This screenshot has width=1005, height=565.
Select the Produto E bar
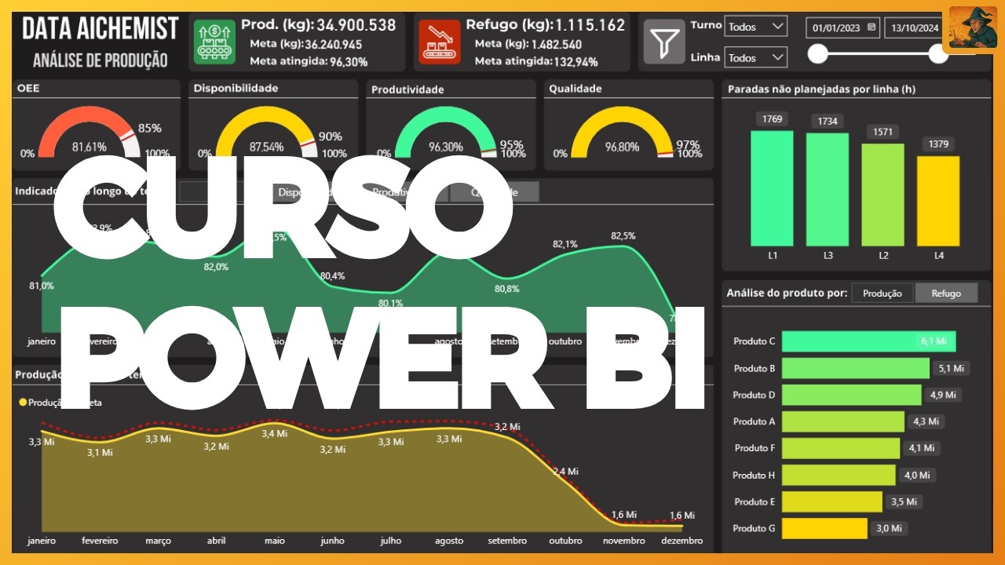[832, 501]
